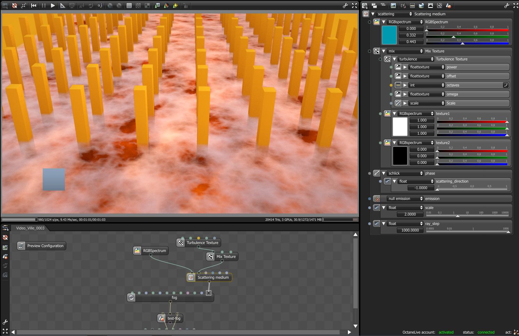Select the solid gray background display icon
The width and height of the screenshot is (519, 336).
click(129, 6)
